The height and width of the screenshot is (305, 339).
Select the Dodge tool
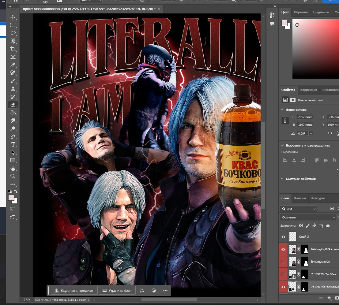coord(13,129)
